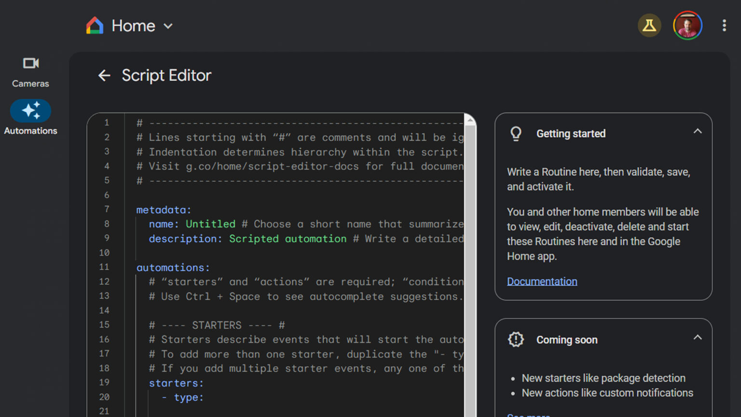Collapse the Getting started panel

(x=697, y=131)
